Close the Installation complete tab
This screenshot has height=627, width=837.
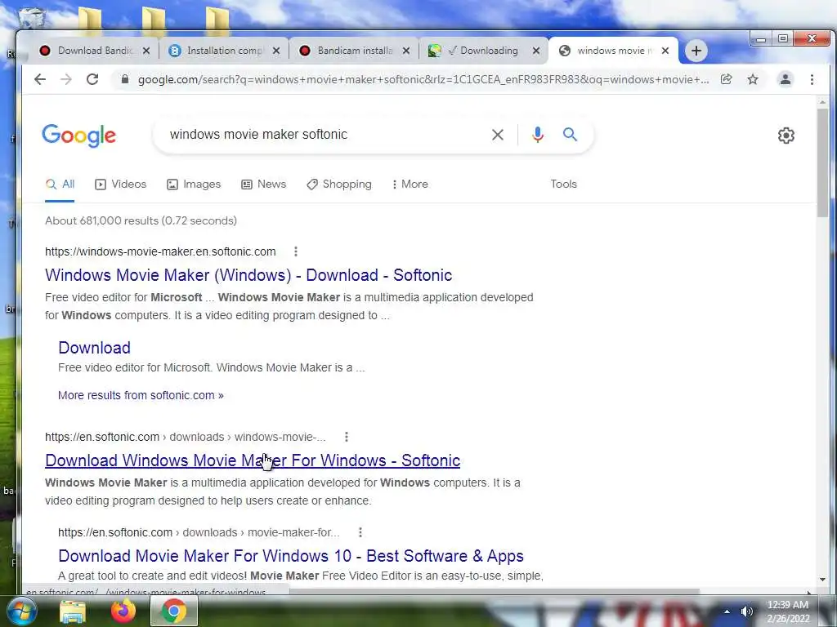tap(276, 51)
